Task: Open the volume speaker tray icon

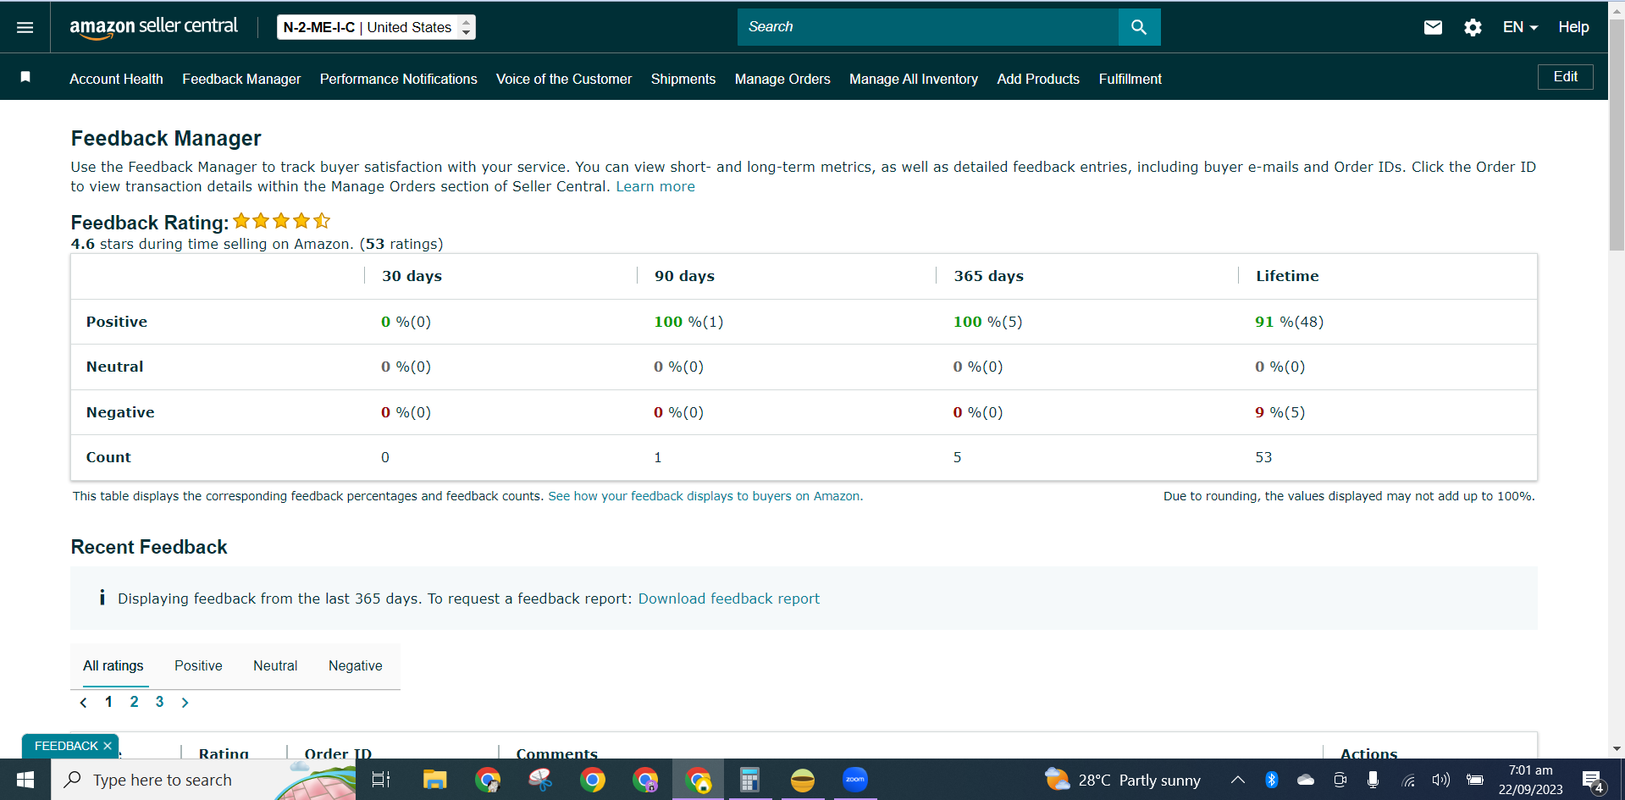Action: 1440,780
